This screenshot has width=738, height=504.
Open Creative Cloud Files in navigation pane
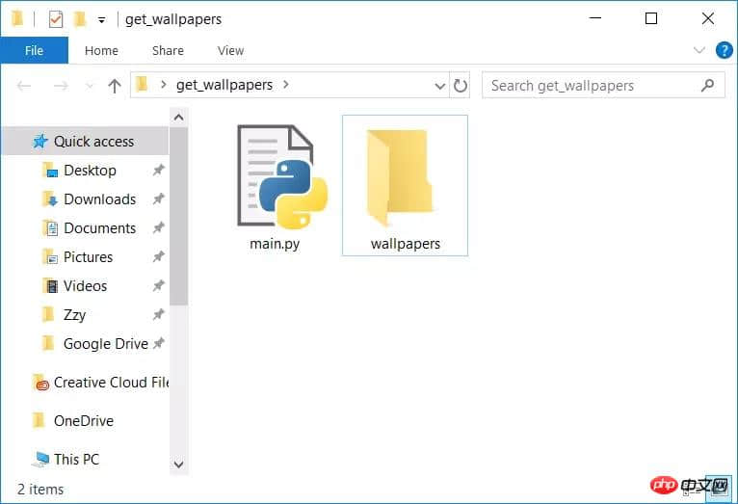(x=111, y=383)
